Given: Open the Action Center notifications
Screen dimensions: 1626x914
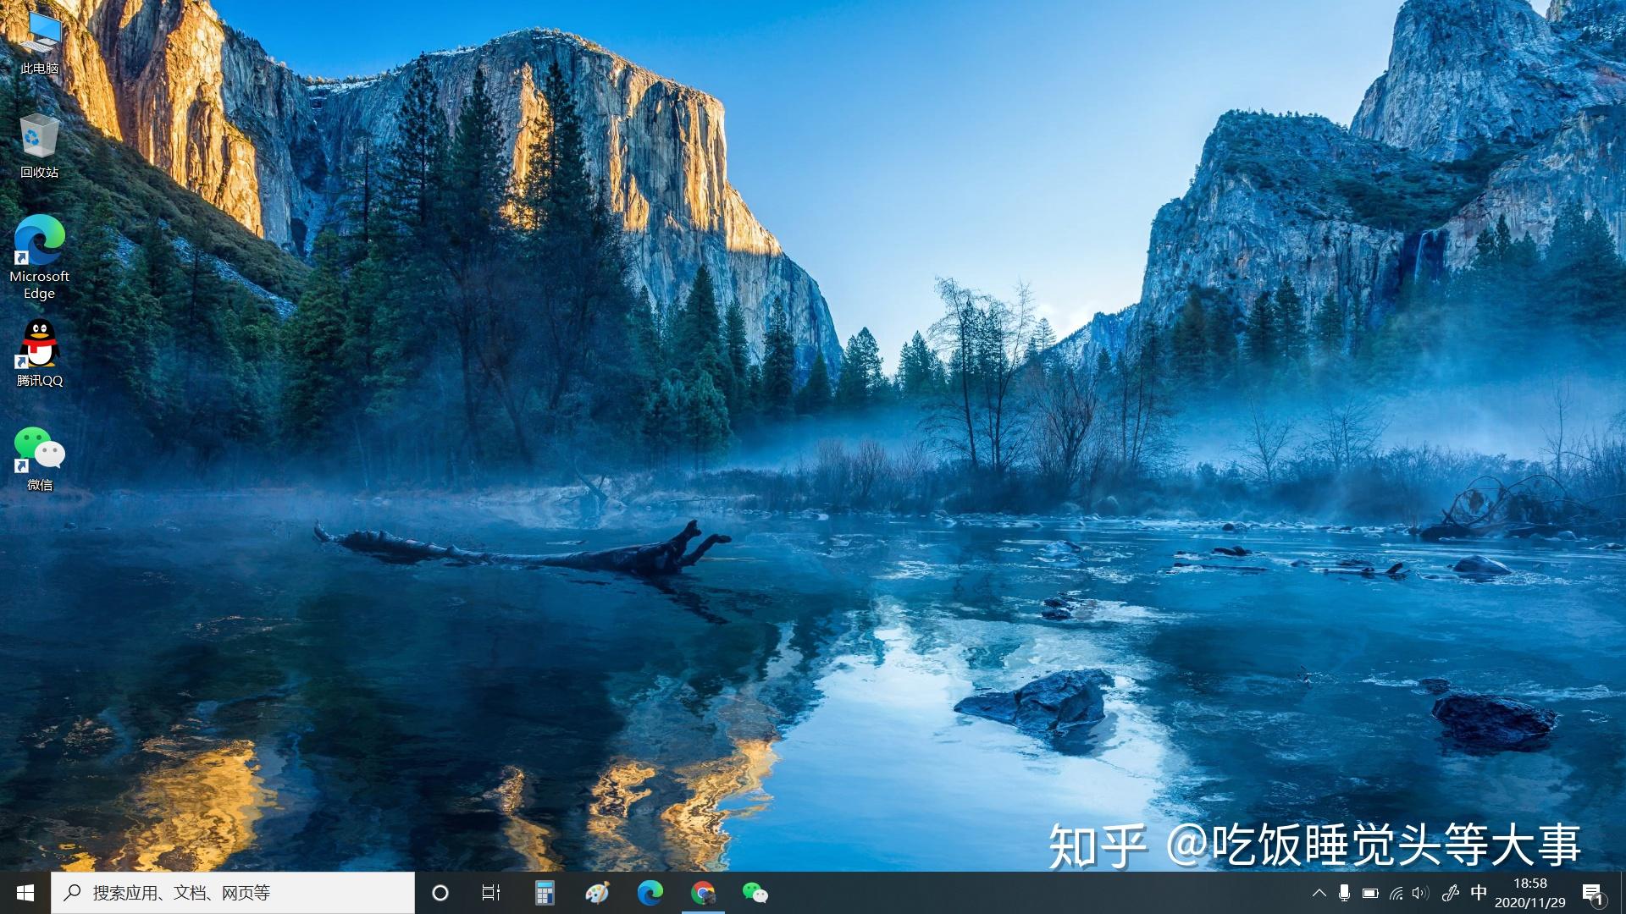Looking at the screenshot, I should tap(1593, 893).
